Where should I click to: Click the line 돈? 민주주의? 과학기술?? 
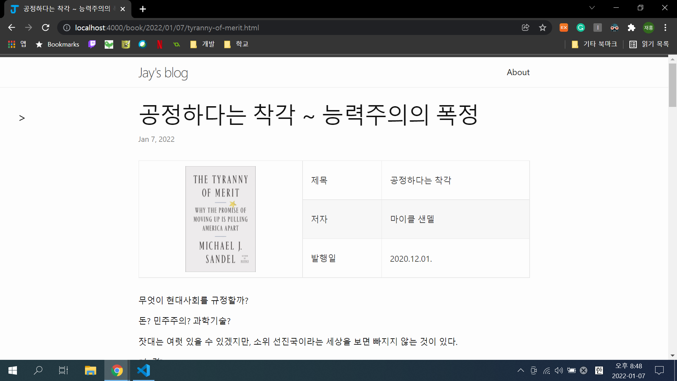[184, 321]
